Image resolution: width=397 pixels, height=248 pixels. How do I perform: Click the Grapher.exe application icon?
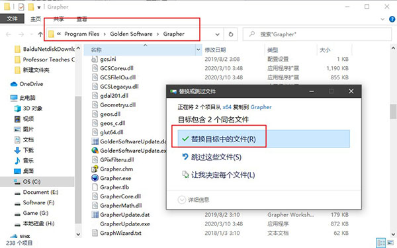[95, 178]
